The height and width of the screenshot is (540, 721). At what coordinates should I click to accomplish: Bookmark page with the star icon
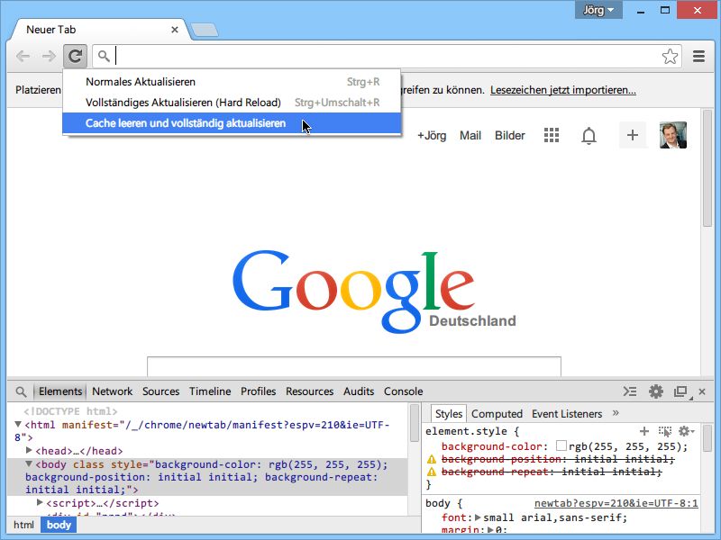tap(670, 57)
